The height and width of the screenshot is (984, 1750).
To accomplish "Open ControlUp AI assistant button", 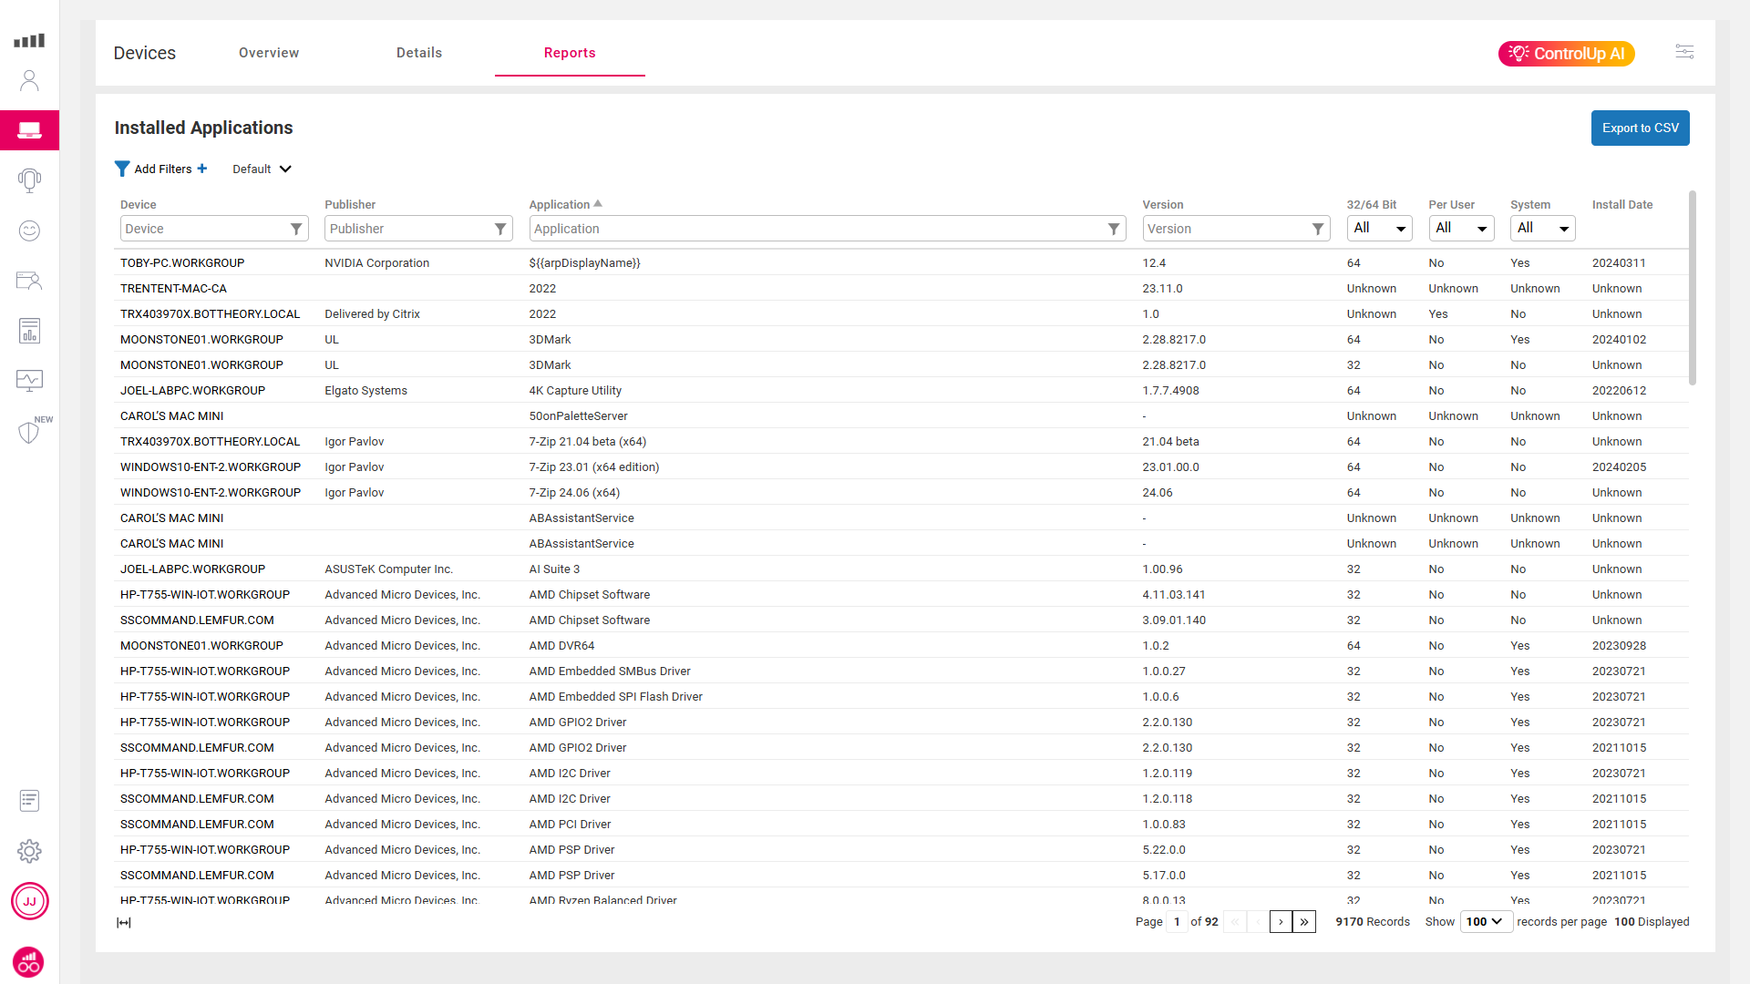I will [1566, 54].
